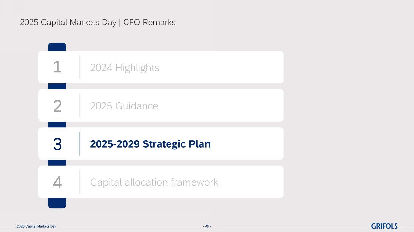Open the Capital allocation framework item
Image resolution: width=414 pixels, height=232 pixels.
coord(154,182)
